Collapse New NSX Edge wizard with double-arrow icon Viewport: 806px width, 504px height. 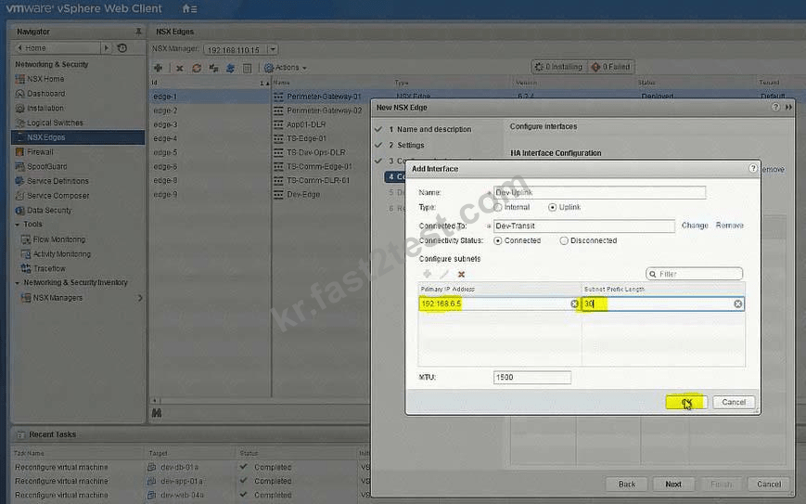click(x=788, y=107)
